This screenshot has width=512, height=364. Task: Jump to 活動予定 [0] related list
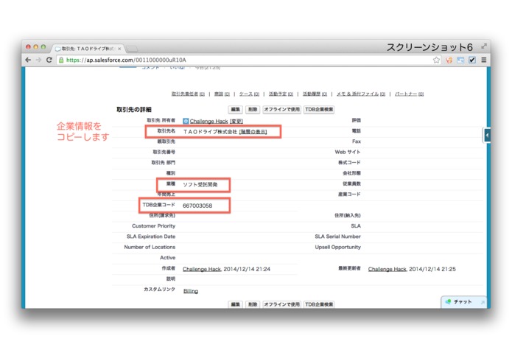pos(281,94)
